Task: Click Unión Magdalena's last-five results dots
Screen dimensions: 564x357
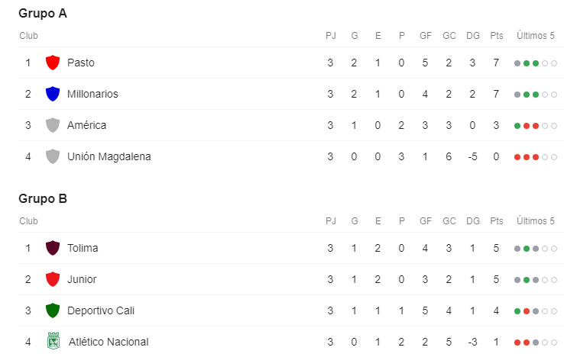Action: tap(536, 157)
